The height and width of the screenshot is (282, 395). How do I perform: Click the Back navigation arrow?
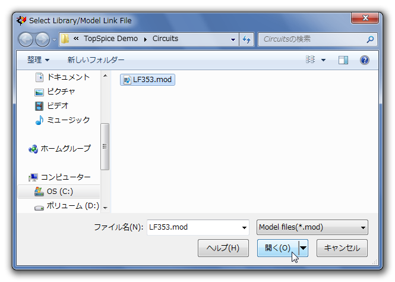tap(26, 40)
